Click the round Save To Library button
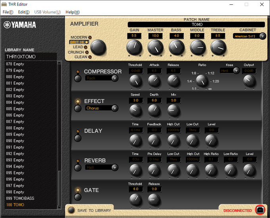This screenshot has height=218, width=270. click(71, 210)
